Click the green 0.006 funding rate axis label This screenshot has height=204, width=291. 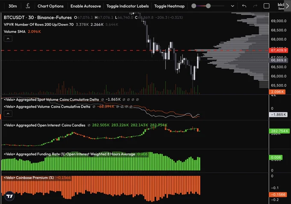pos(276,157)
